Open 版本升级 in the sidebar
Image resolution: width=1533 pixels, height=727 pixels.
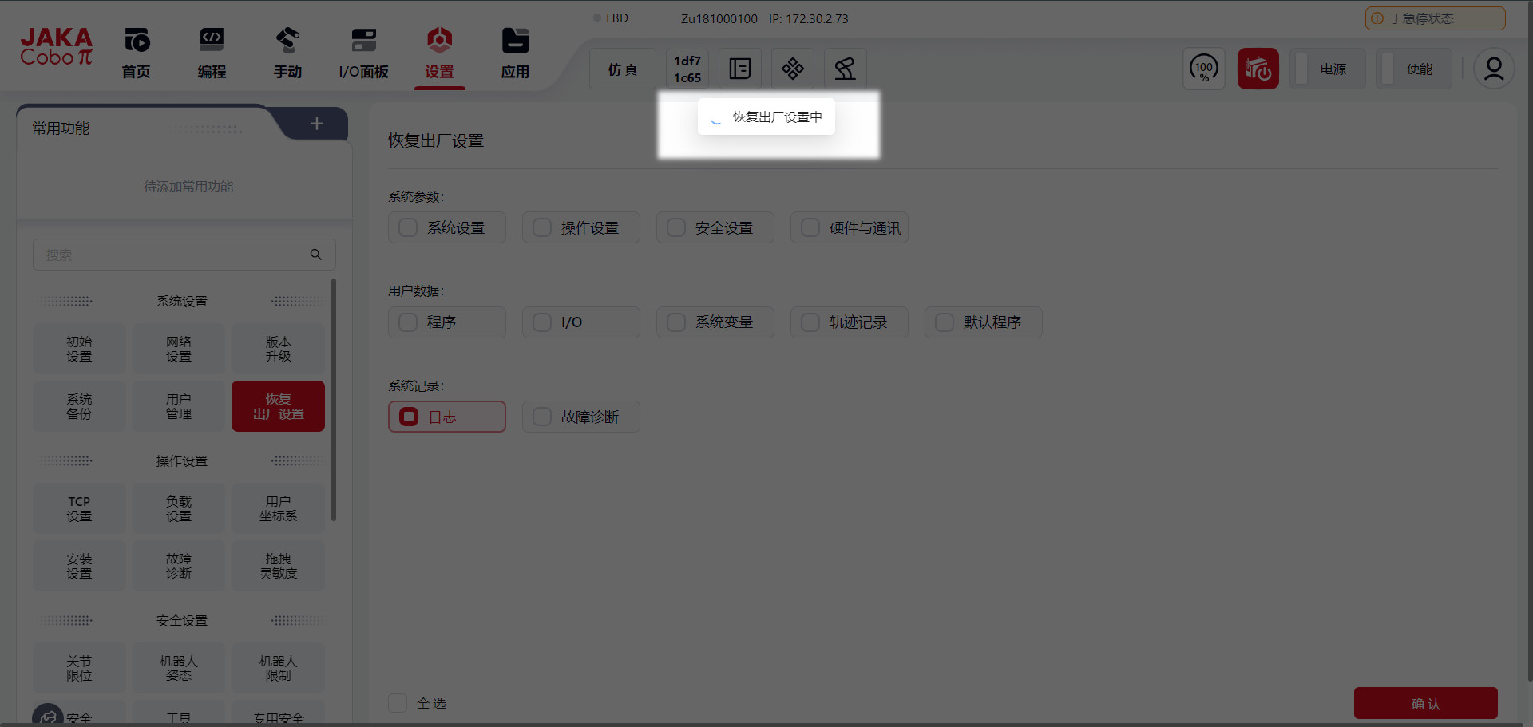pos(278,349)
